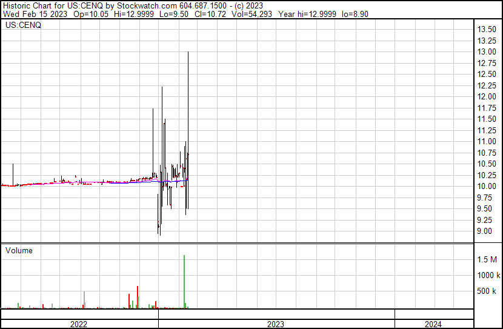Click the 1.5 M volume axis label
Screen dimensions: 503x329
(487, 259)
